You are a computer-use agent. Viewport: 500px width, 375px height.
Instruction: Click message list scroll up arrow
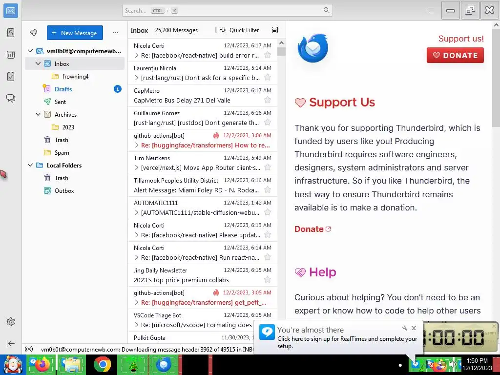281,43
